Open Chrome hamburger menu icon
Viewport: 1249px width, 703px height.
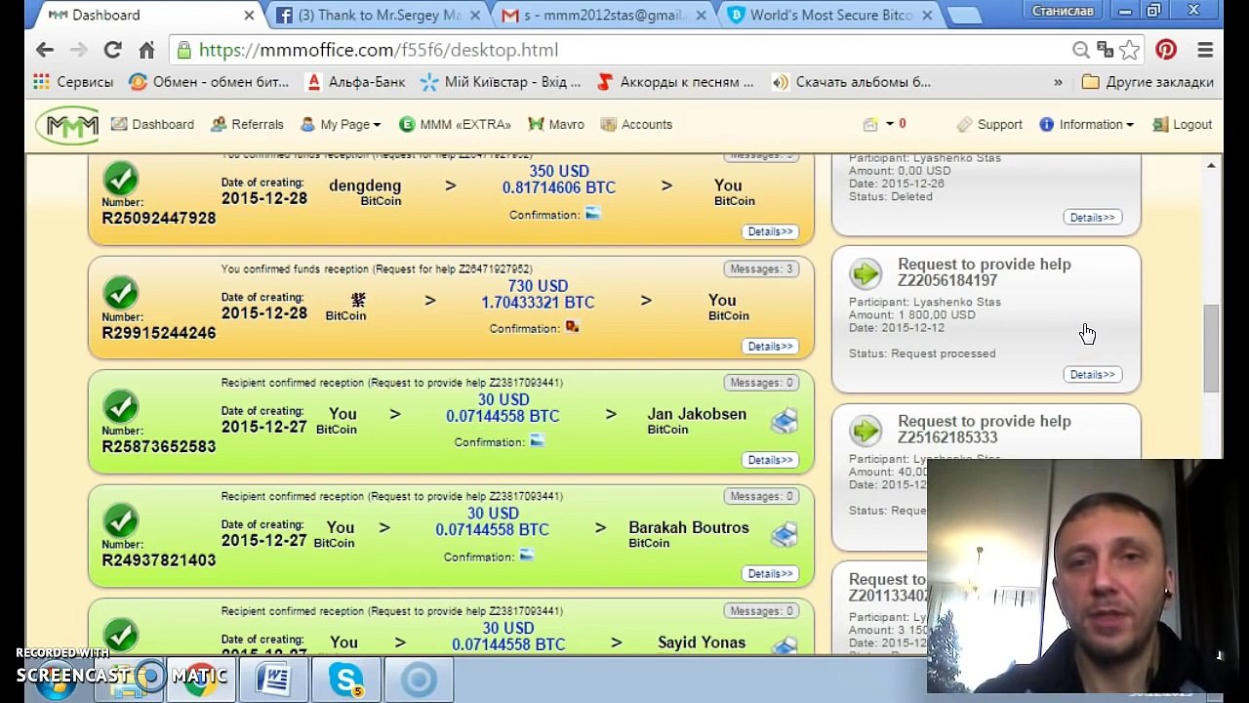click(1205, 50)
